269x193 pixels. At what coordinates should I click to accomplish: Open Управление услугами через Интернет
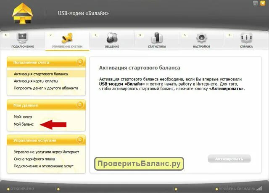point(46,152)
